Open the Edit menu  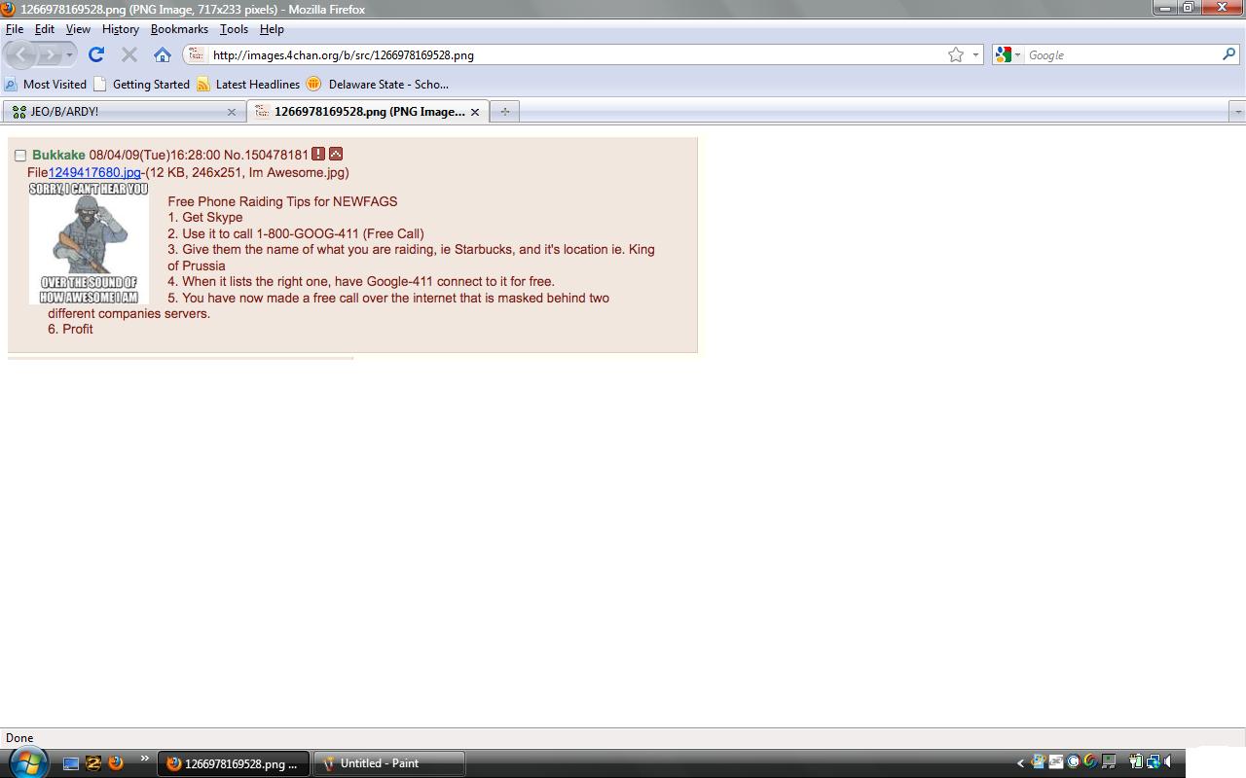[x=45, y=29]
